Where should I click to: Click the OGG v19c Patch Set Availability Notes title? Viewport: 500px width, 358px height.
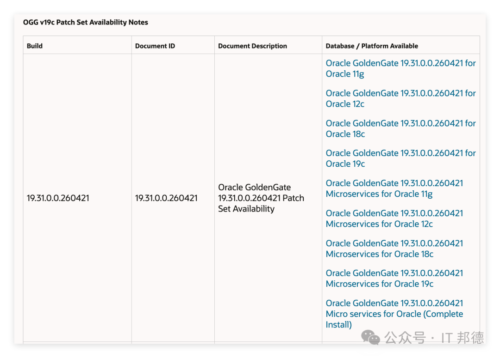point(86,22)
